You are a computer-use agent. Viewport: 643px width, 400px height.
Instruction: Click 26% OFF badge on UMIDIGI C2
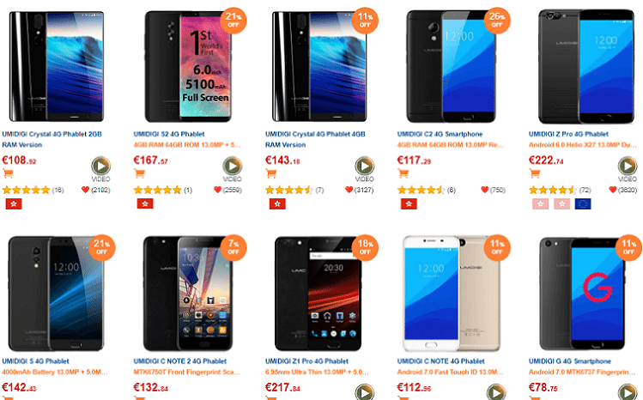(x=496, y=21)
